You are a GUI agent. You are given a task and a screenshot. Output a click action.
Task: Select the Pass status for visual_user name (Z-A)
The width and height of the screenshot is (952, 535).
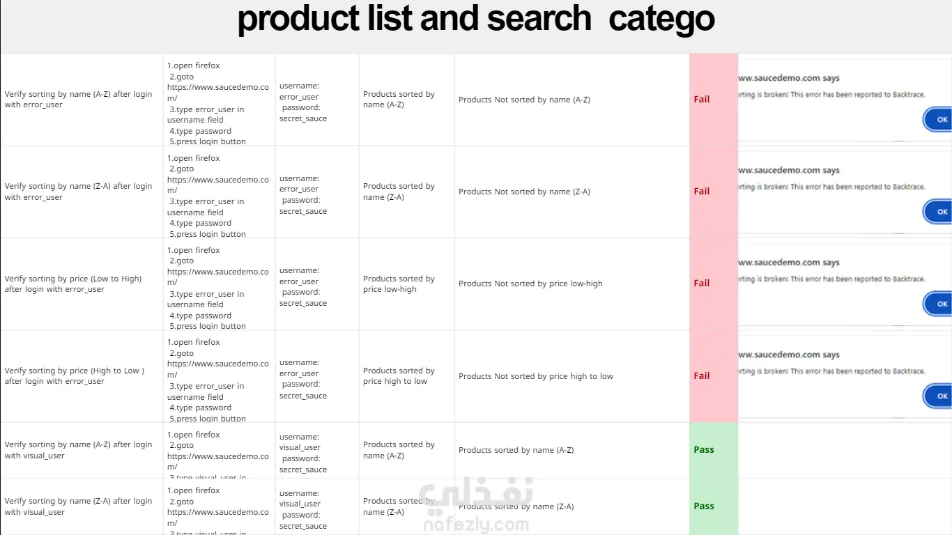pos(704,506)
